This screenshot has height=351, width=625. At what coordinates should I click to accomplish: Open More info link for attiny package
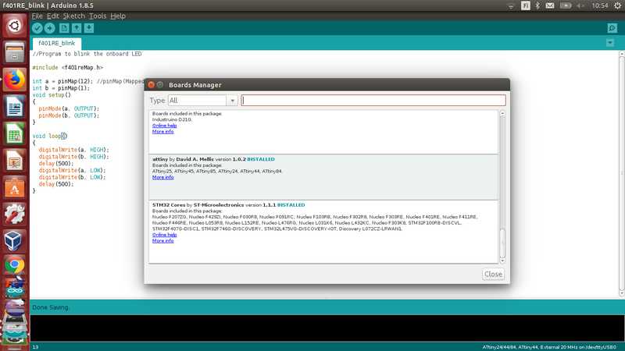(162, 177)
